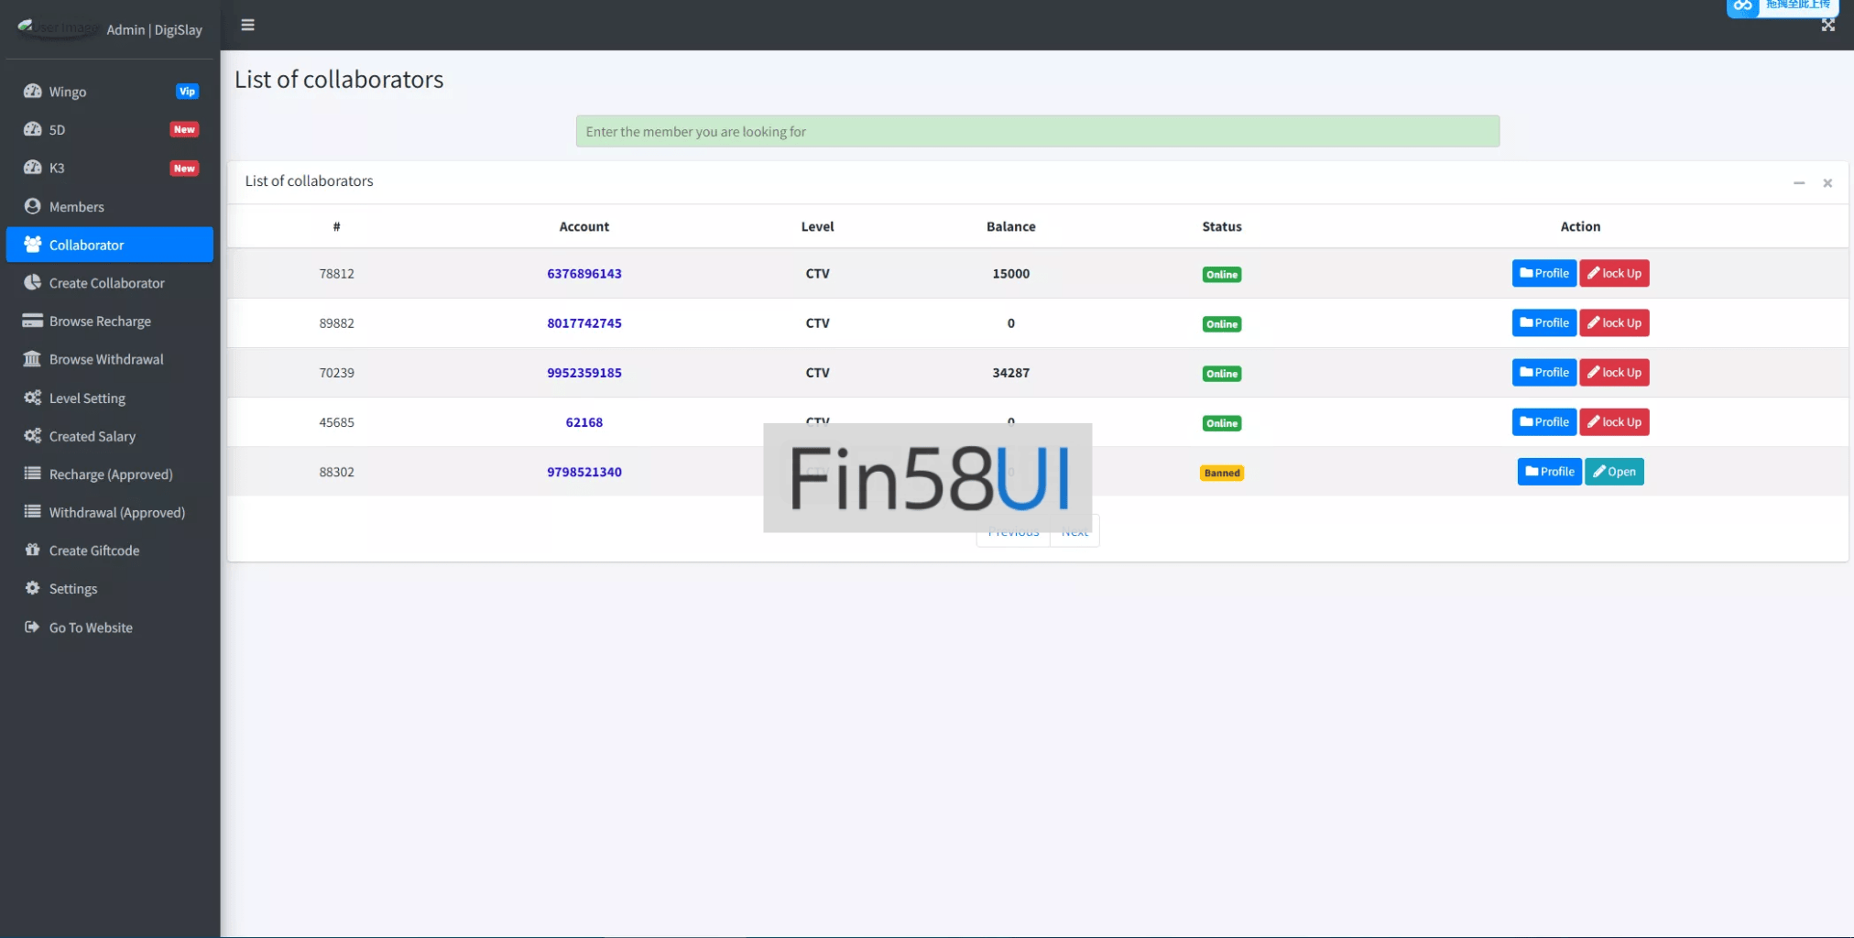Open Settings from the sidebar

pyautogui.click(x=73, y=589)
